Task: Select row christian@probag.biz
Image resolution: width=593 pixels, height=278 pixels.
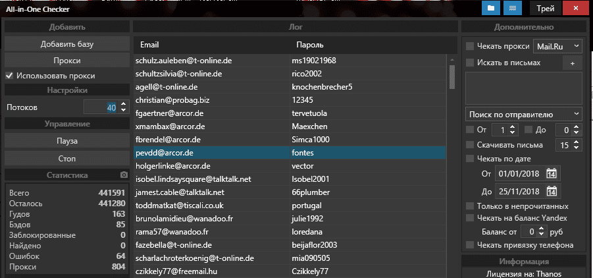Action: pyautogui.click(x=290, y=100)
